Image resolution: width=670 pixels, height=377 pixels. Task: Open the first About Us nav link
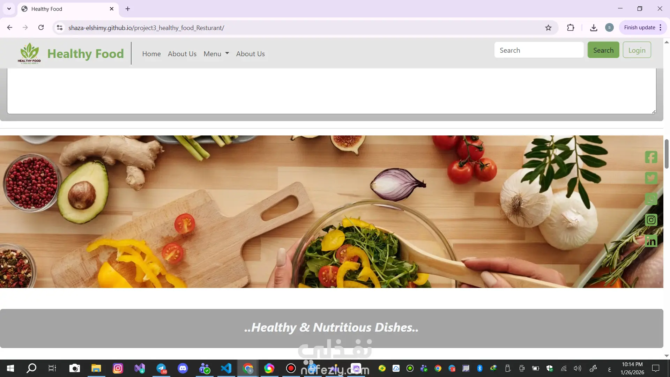[182, 54]
